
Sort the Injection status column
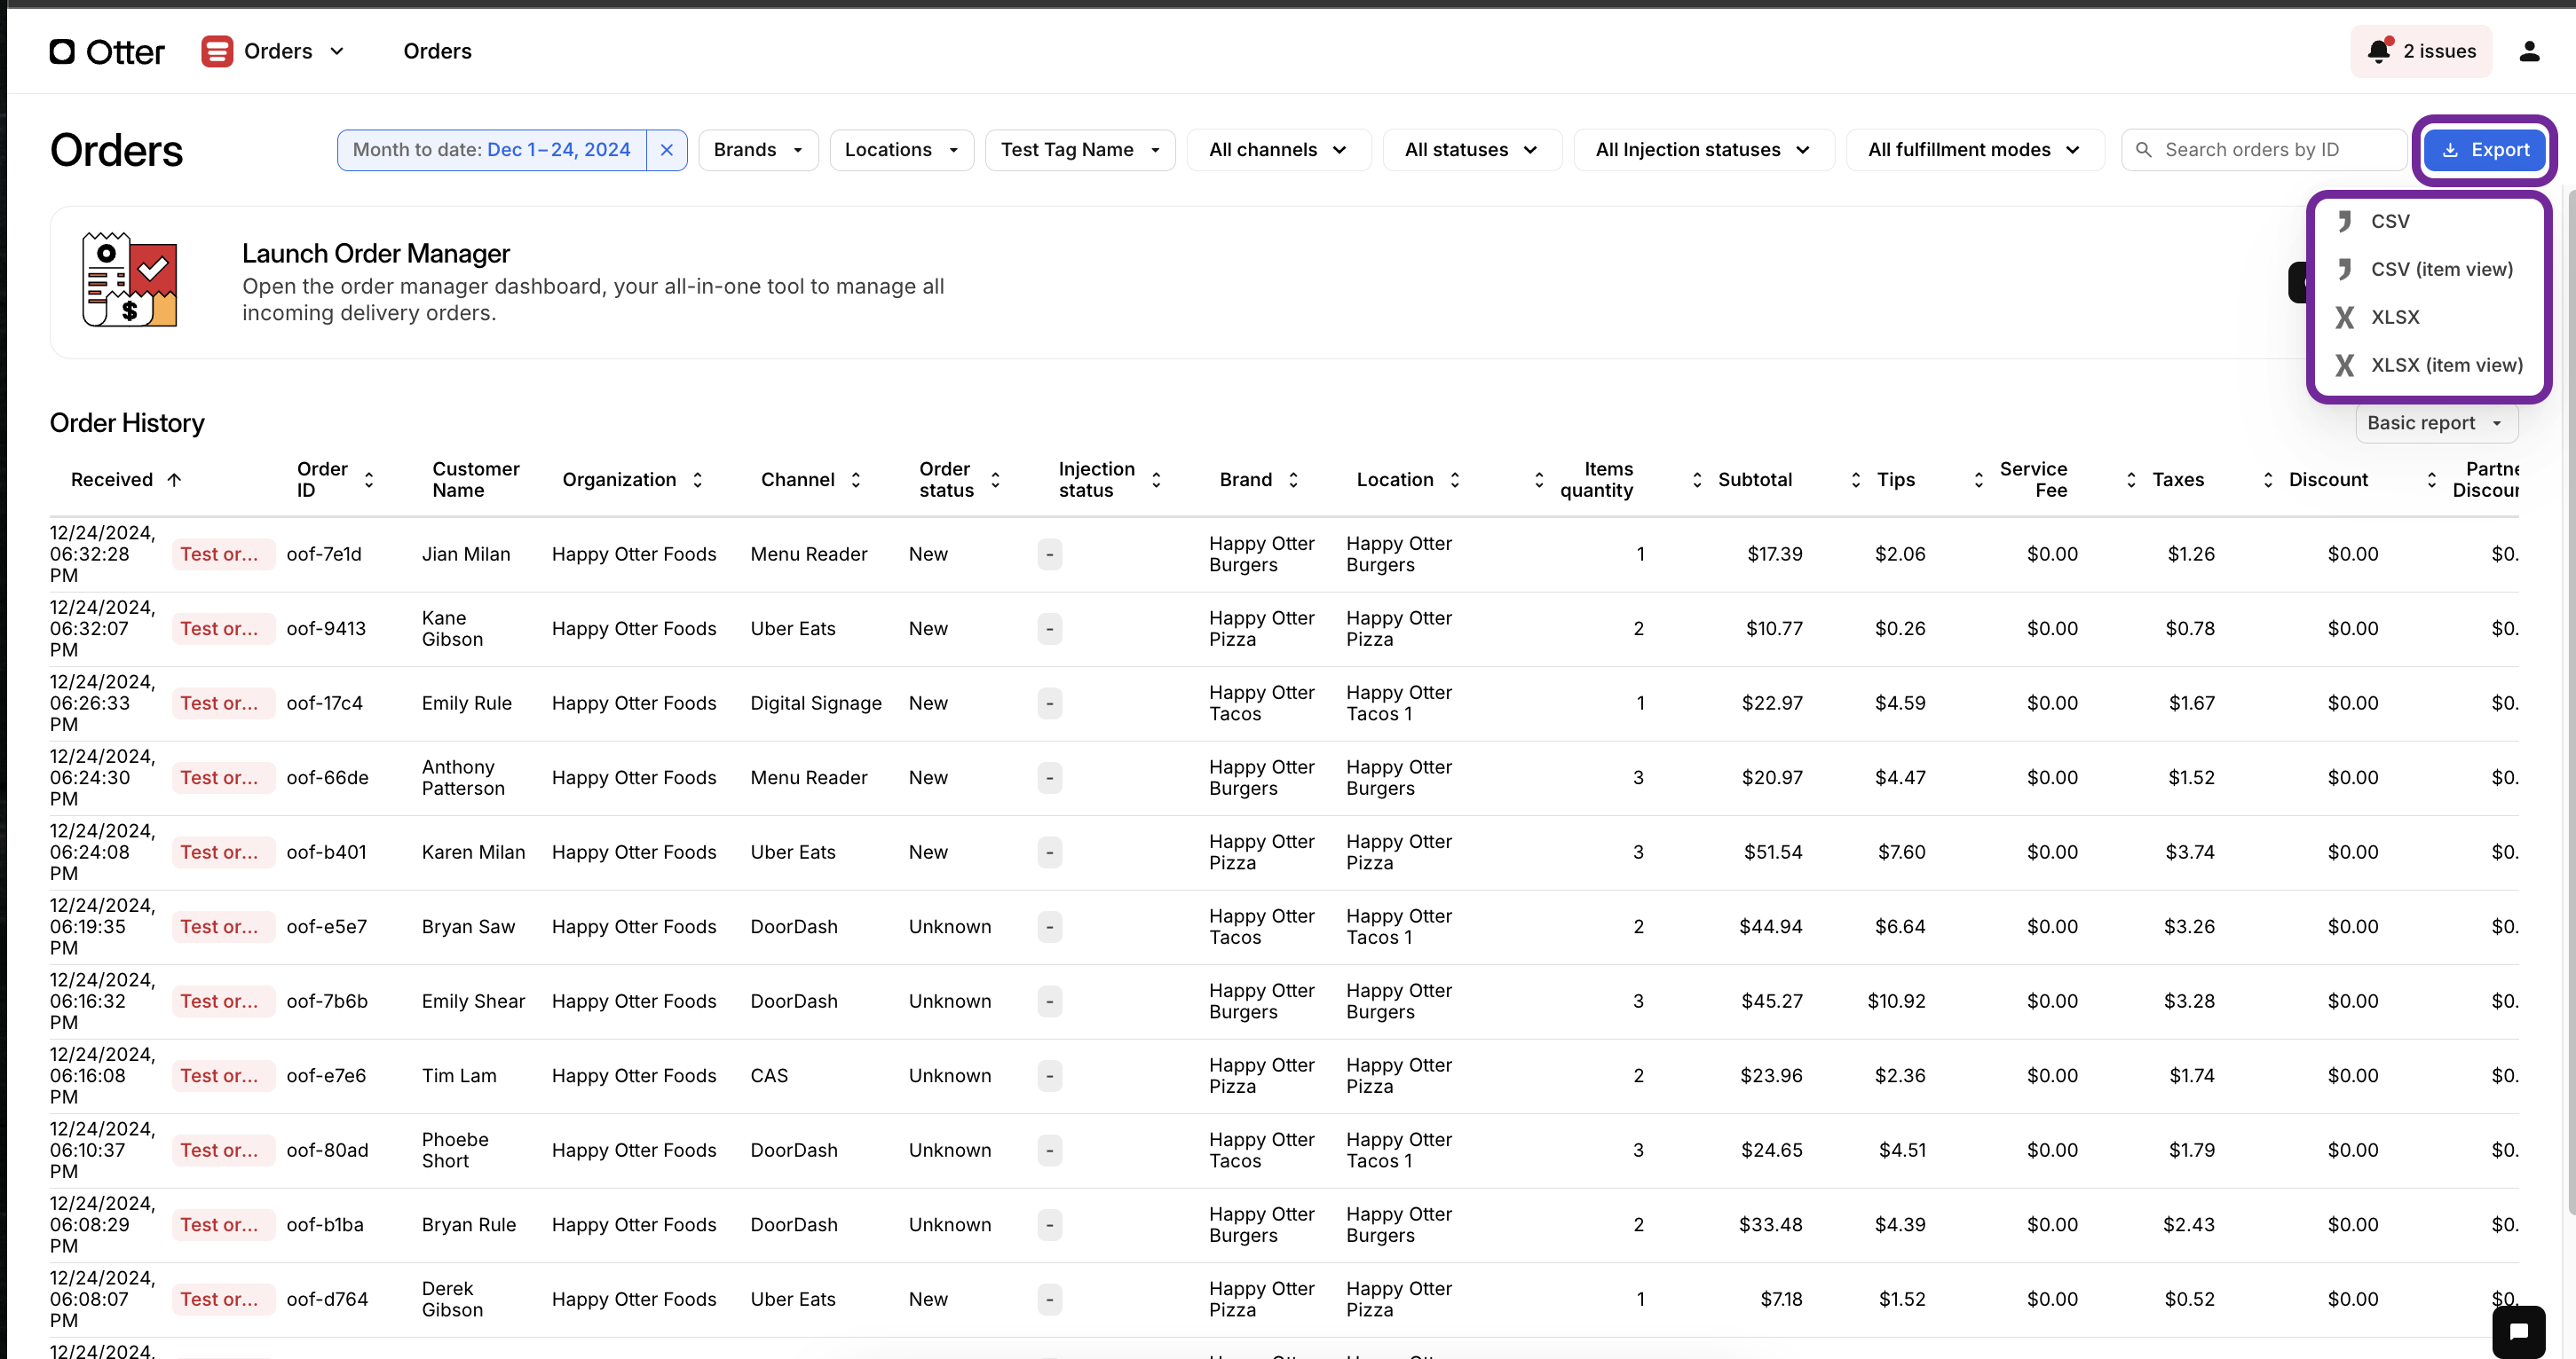coord(1157,480)
